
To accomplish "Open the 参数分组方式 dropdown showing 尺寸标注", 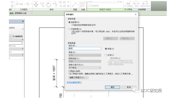I will [x=85, y=68].
